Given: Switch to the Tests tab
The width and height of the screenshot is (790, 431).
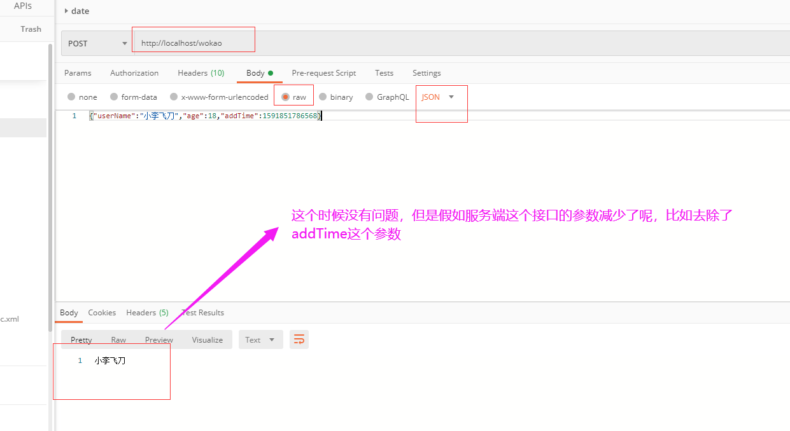Looking at the screenshot, I should click(x=384, y=73).
